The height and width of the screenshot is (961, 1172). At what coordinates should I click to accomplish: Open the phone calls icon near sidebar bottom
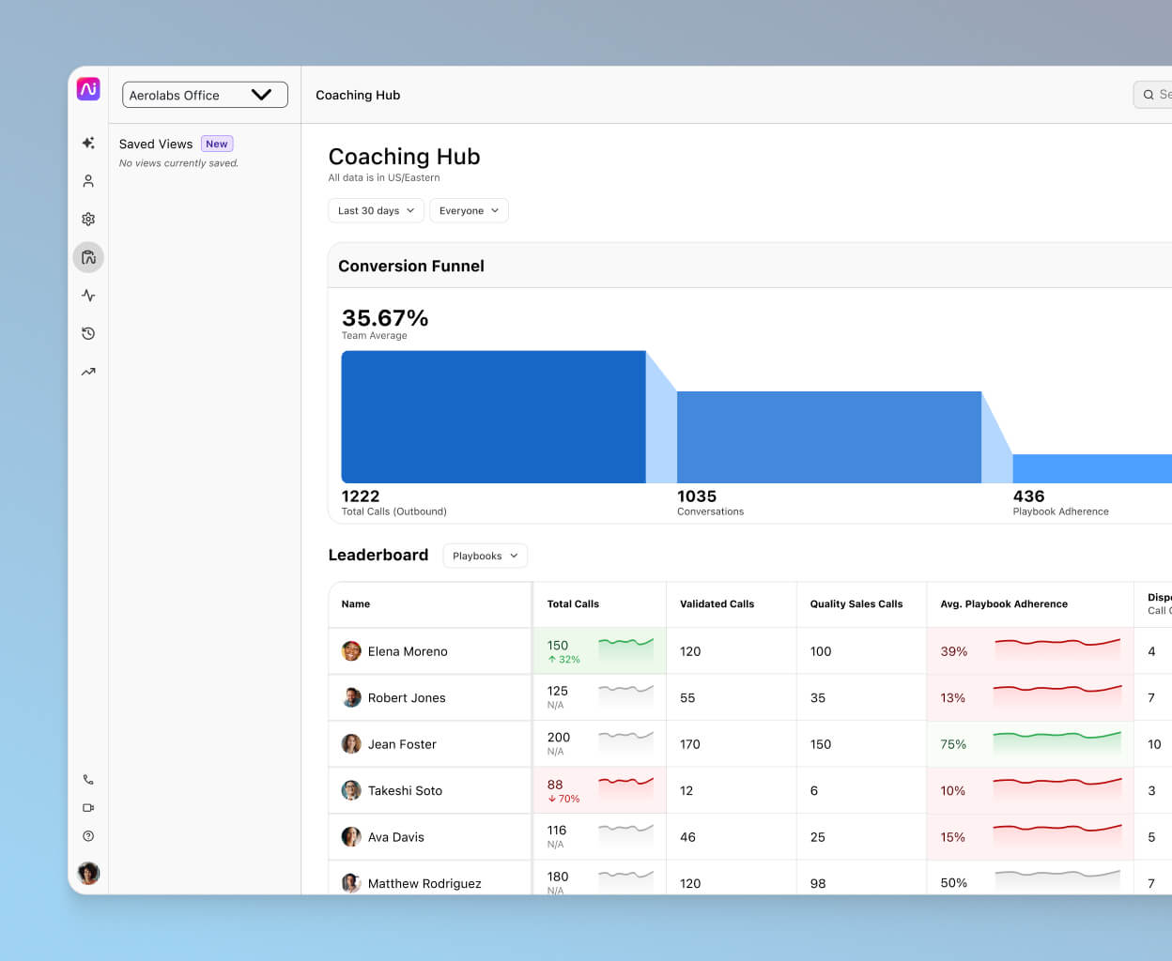pyautogui.click(x=88, y=779)
